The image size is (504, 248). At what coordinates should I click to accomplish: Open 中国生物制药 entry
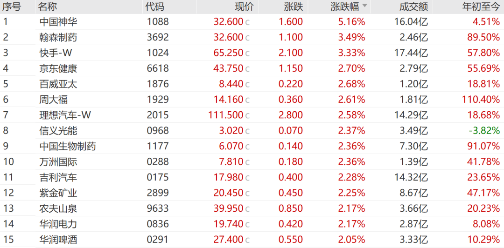pos(252,147)
